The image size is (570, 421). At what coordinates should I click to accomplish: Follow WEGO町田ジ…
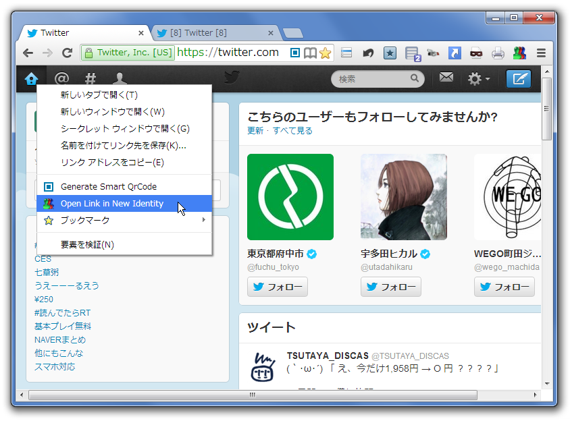tap(504, 287)
